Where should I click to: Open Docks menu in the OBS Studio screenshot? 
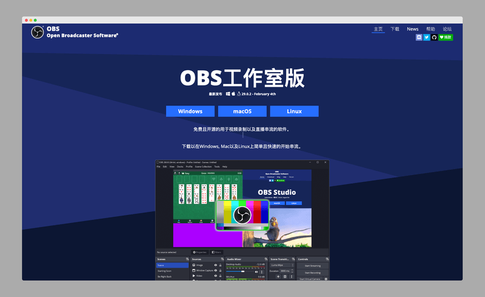click(x=180, y=167)
